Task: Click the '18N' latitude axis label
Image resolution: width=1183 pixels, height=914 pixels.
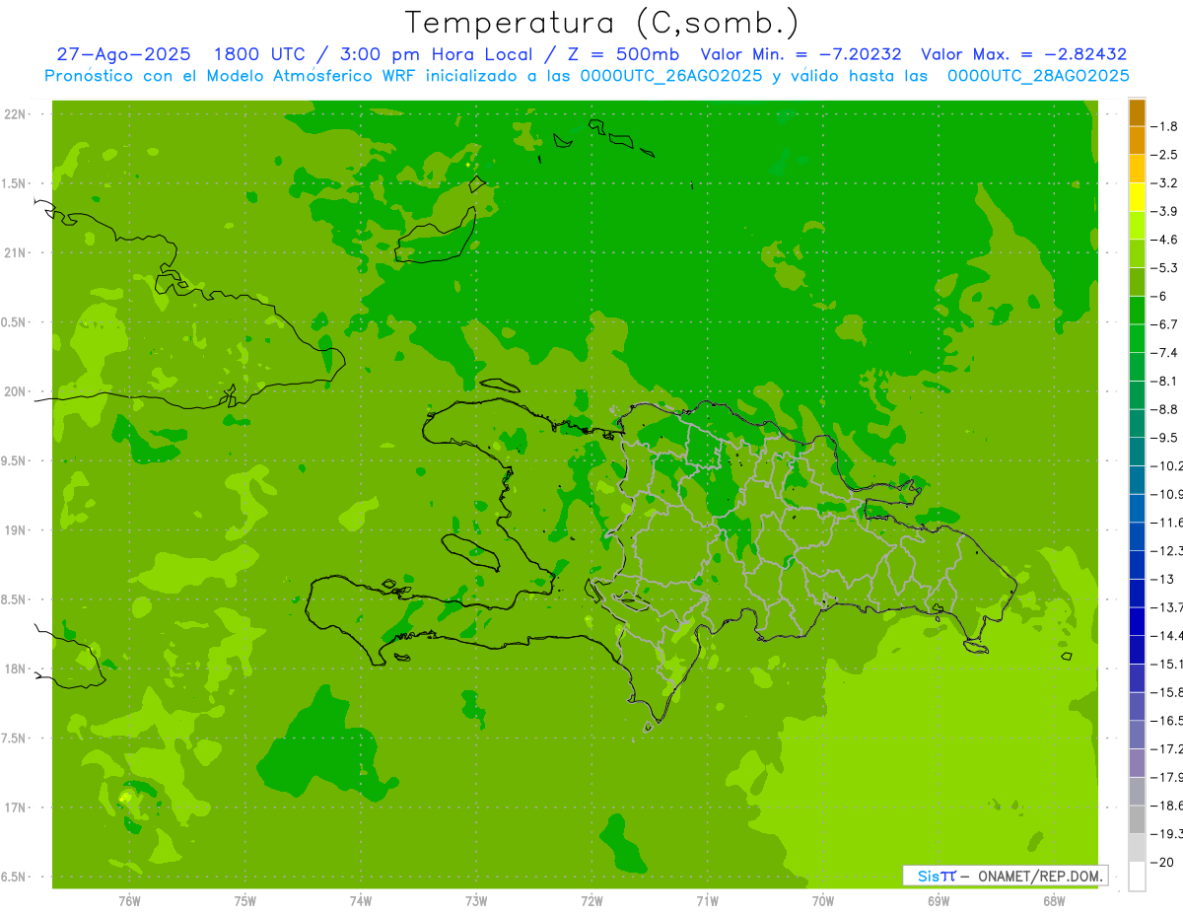Action: coord(17,669)
